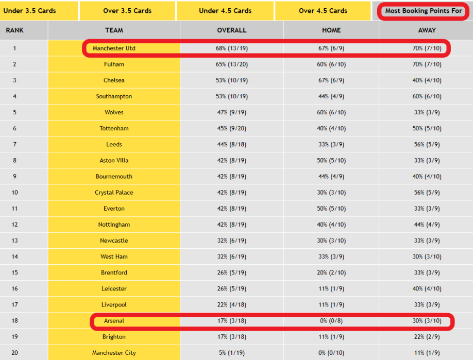Viewport: 473px width, 360px height.
Task: Open Most Booking Points For tab
Action: click(424, 11)
